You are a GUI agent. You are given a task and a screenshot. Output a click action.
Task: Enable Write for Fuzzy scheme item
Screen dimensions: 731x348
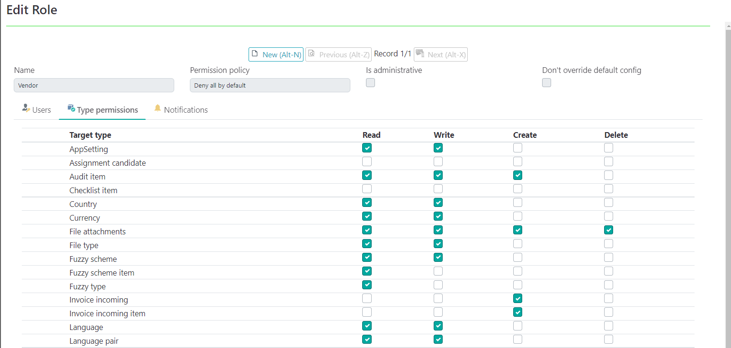(x=438, y=271)
